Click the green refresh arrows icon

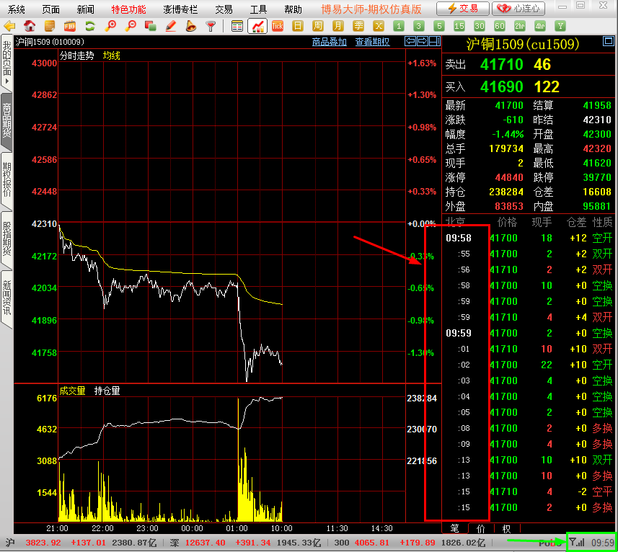90,26
